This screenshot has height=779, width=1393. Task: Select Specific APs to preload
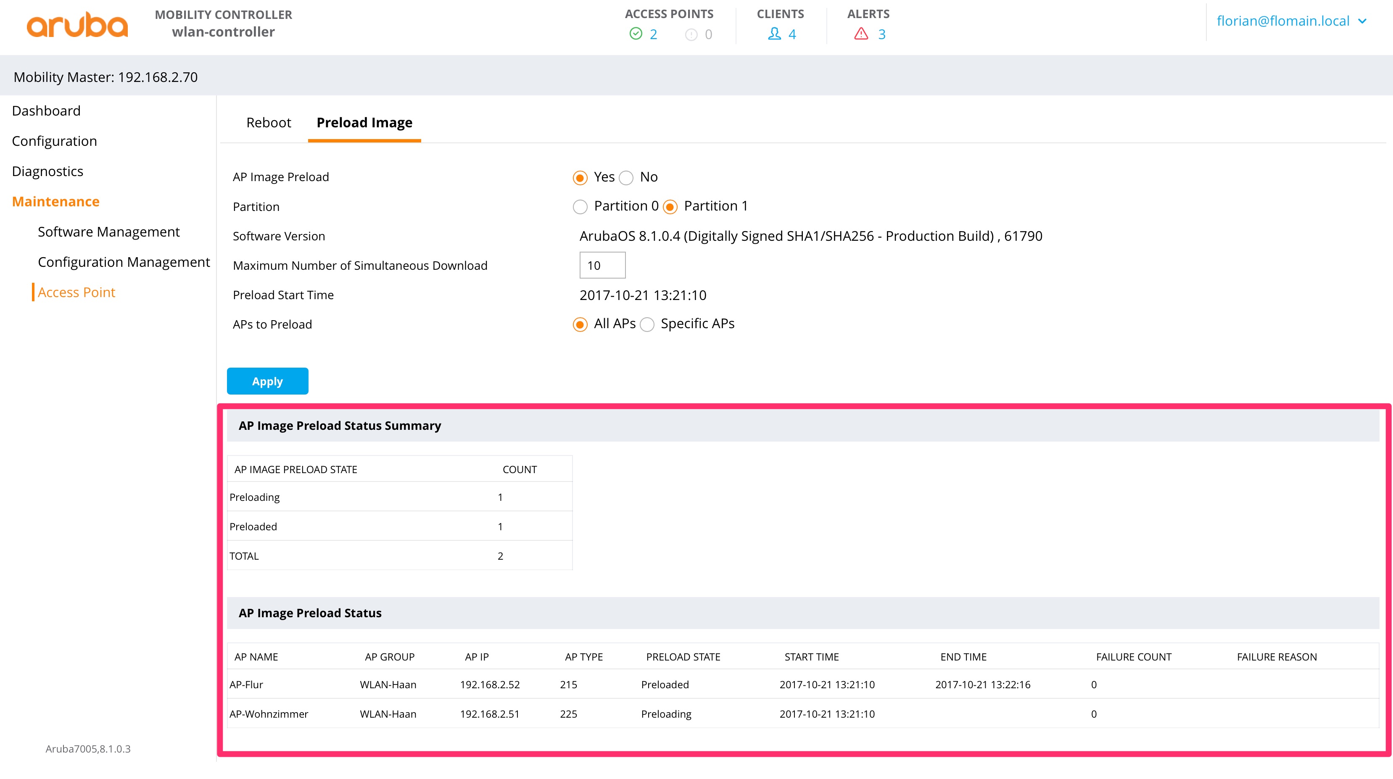[x=647, y=324]
